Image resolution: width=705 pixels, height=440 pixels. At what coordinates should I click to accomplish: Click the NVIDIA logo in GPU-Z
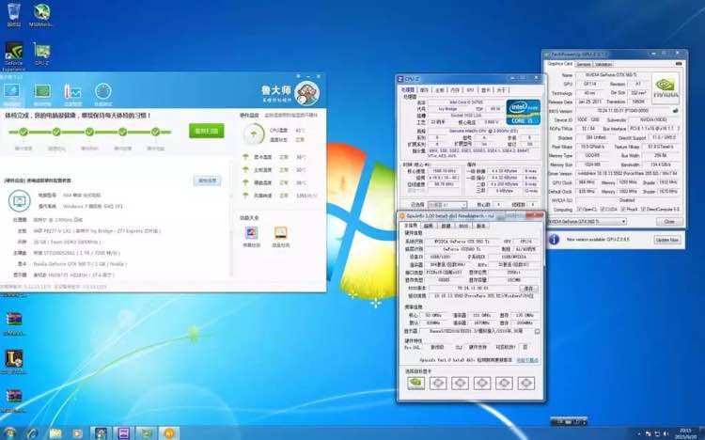point(666,88)
